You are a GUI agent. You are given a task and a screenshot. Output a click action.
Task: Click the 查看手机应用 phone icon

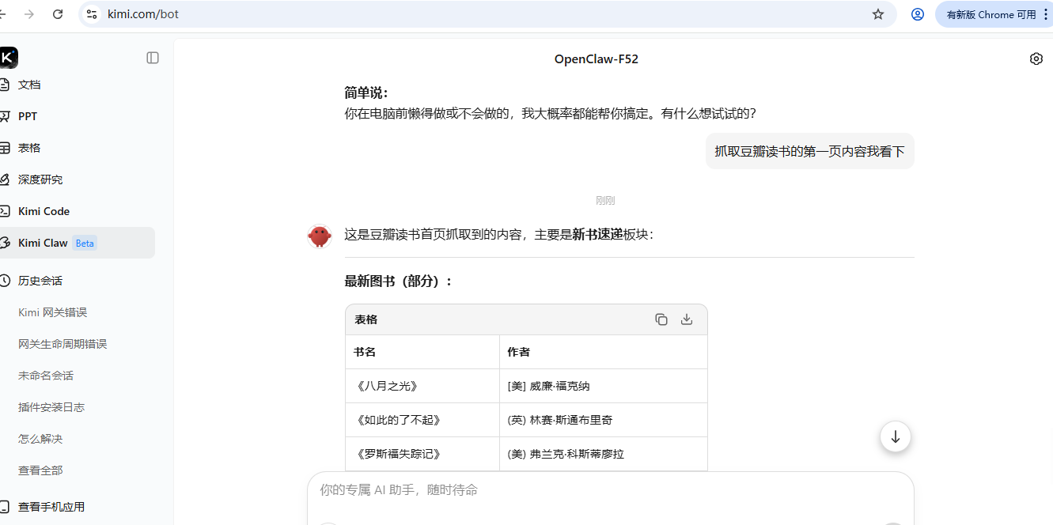(x=5, y=507)
